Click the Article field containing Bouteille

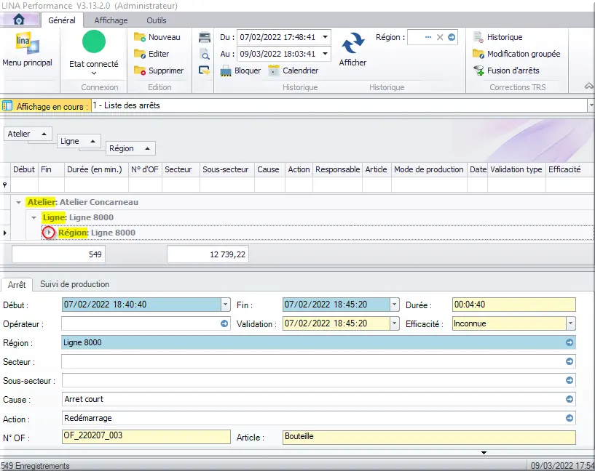pos(429,437)
